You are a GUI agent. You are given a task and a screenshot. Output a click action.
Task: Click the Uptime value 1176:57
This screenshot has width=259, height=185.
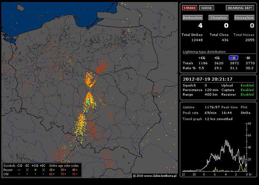212,107
